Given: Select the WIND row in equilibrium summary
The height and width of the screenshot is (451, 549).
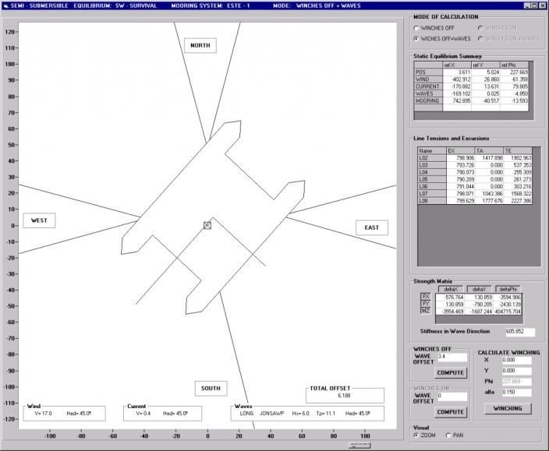Looking at the screenshot, I should click(471, 79).
